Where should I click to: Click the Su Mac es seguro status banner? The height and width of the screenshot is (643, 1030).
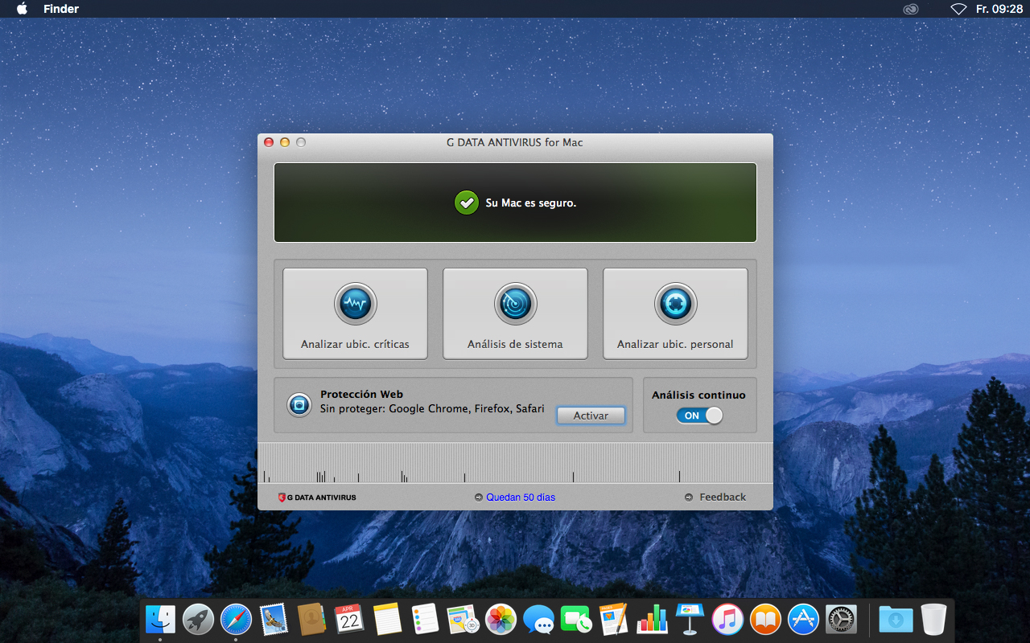tap(515, 203)
